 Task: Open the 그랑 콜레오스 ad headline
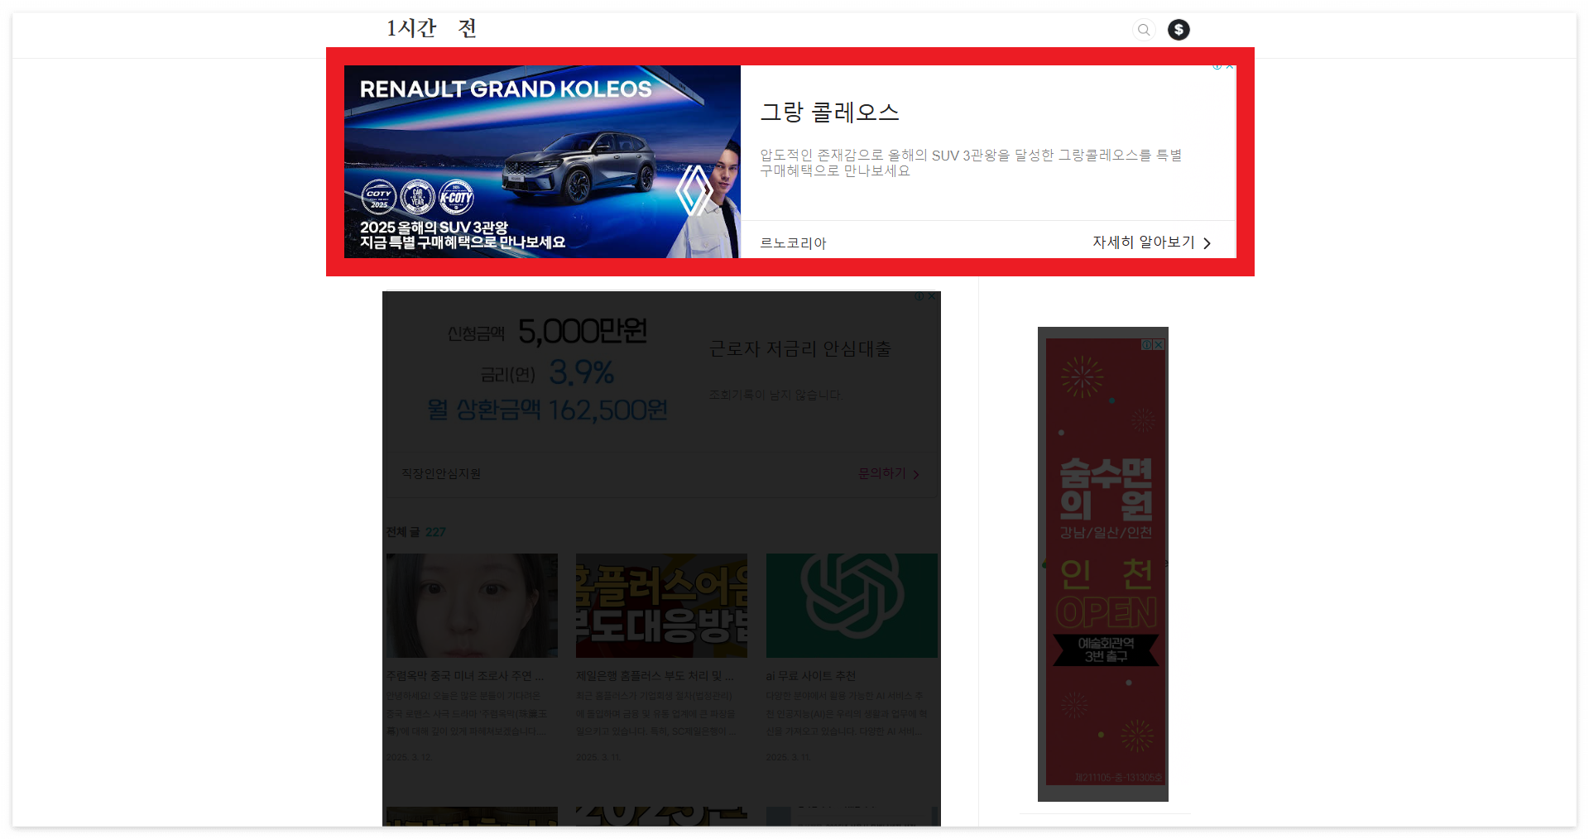830,112
